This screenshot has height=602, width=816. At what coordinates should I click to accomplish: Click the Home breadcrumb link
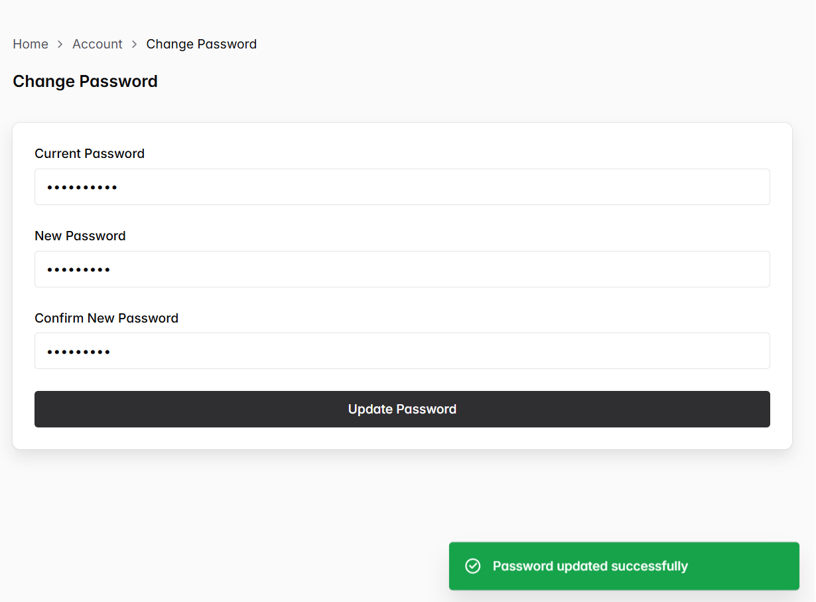pyautogui.click(x=31, y=44)
